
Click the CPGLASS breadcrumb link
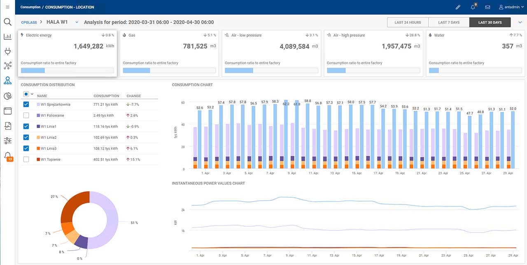[x=29, y=22]
